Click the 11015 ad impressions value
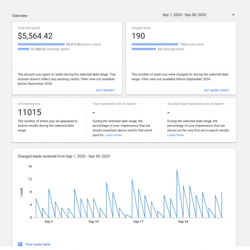Image resolution: width=250 pixels, height=250 pixels. click(30, 112)
